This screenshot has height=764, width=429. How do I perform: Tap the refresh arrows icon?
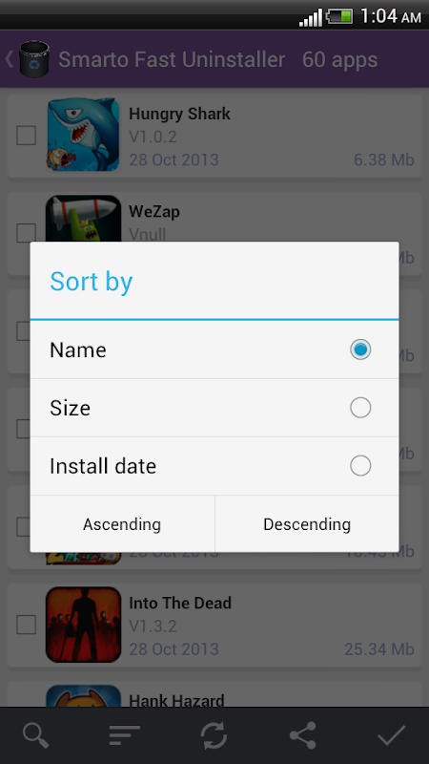tap(214, 735)
